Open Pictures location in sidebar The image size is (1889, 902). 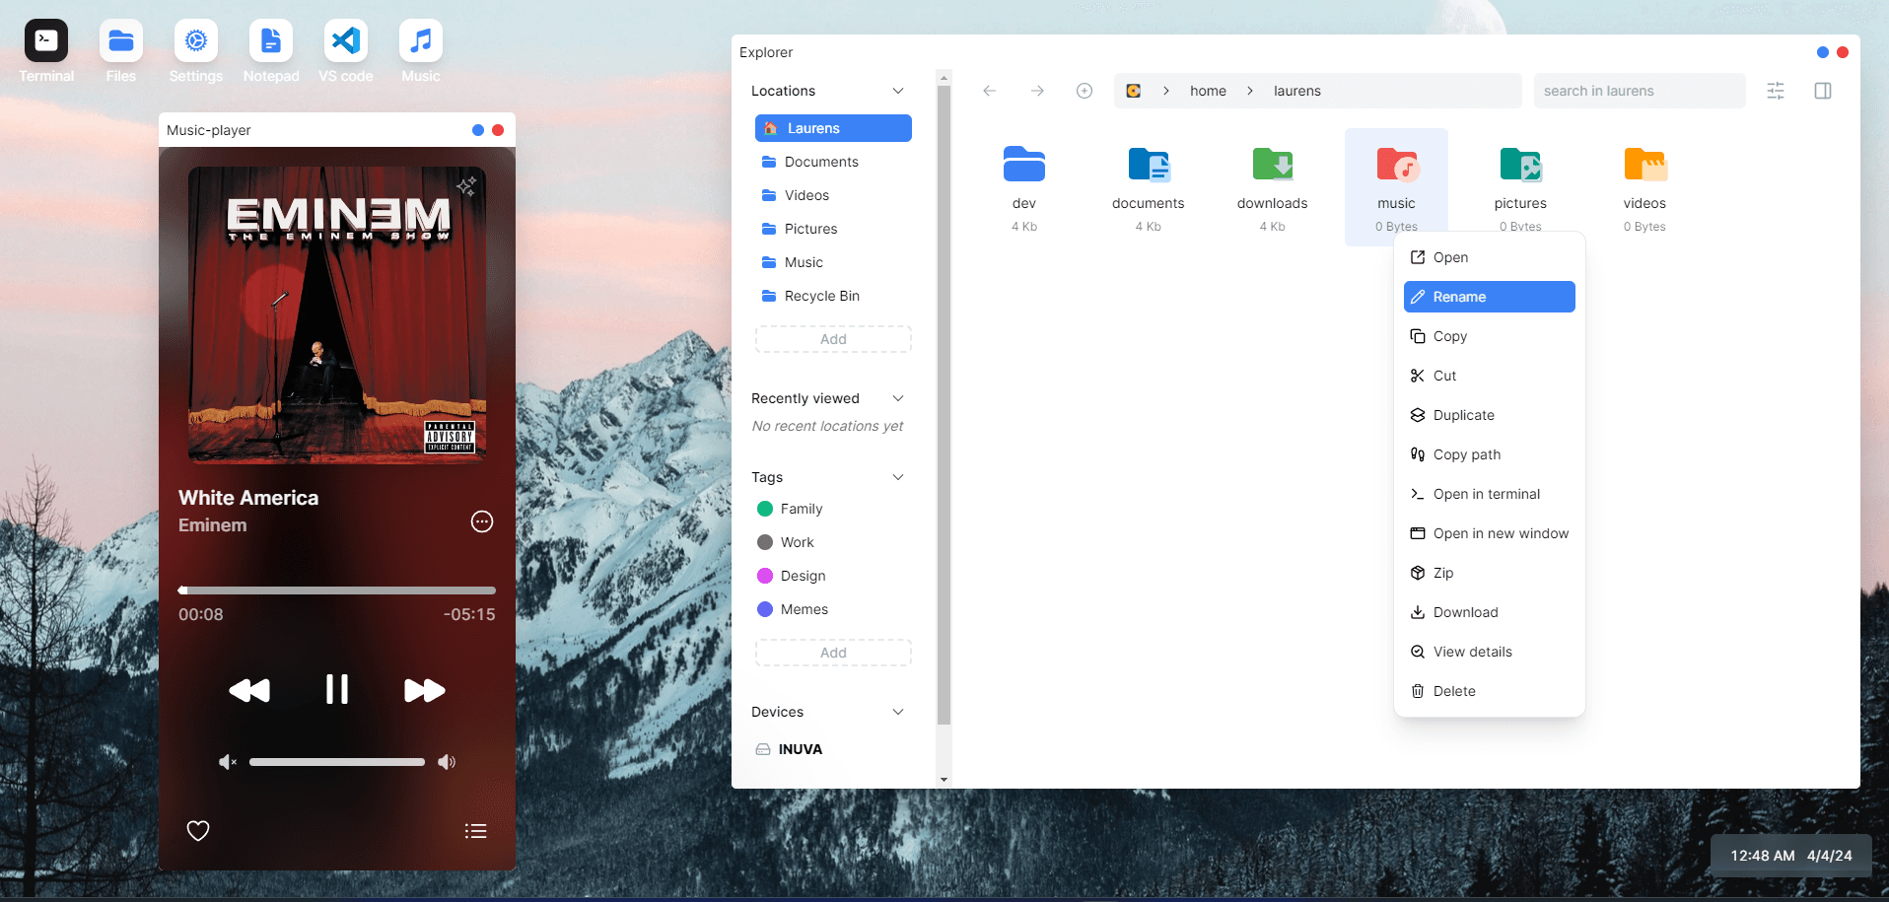[x=833, y=229]
